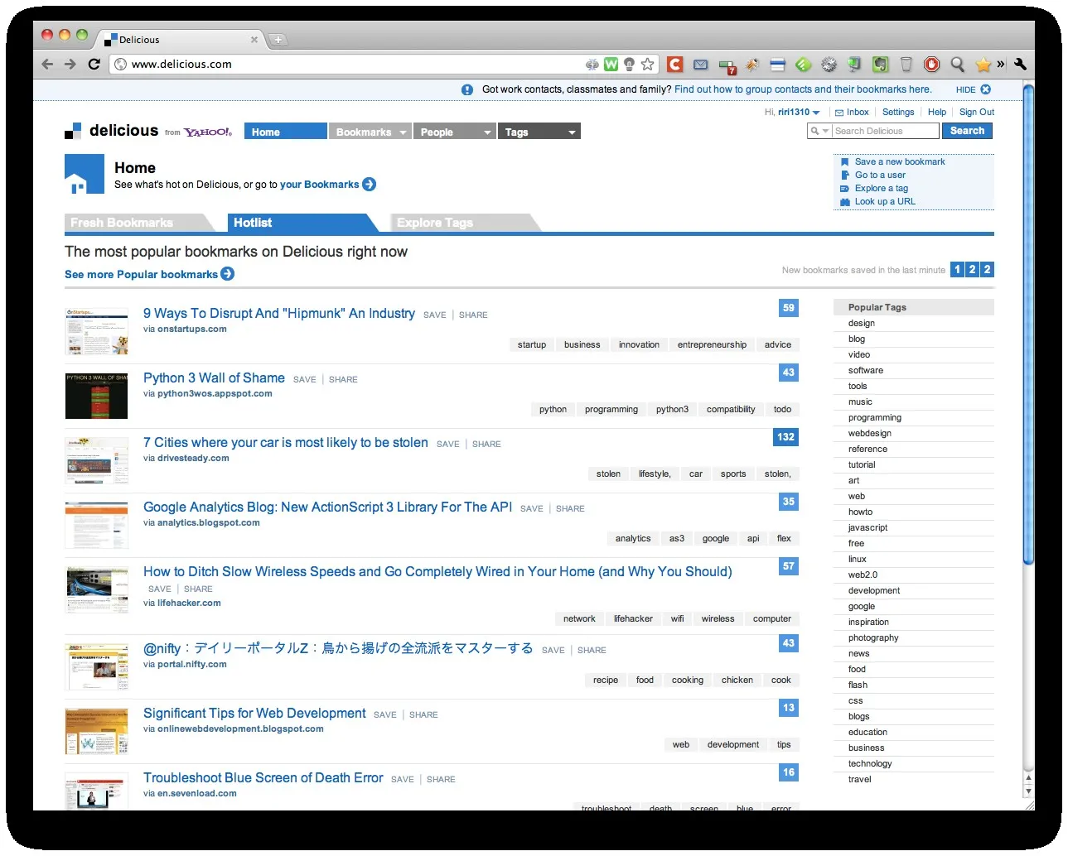The height and width of the screenshot is (856, 1068).
Task: Click the gold star extension icon
Action: click(983, 64)
